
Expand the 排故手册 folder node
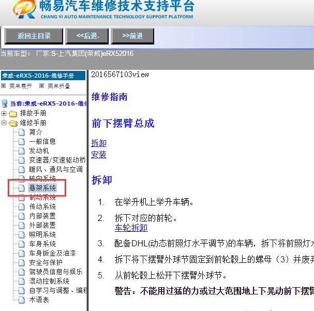tap(4, 113)
